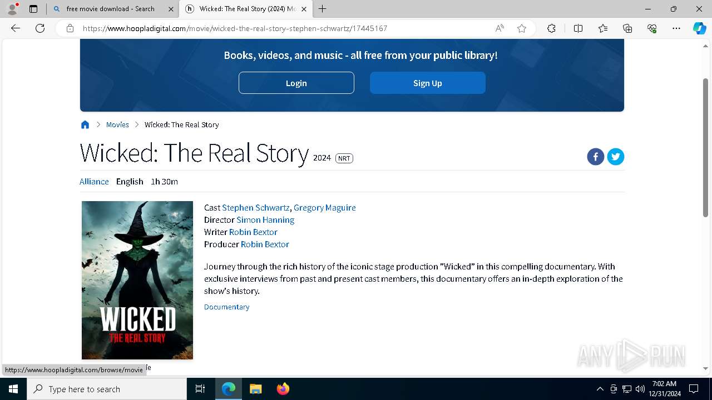Open the Edge profile icon

(12, 9)
